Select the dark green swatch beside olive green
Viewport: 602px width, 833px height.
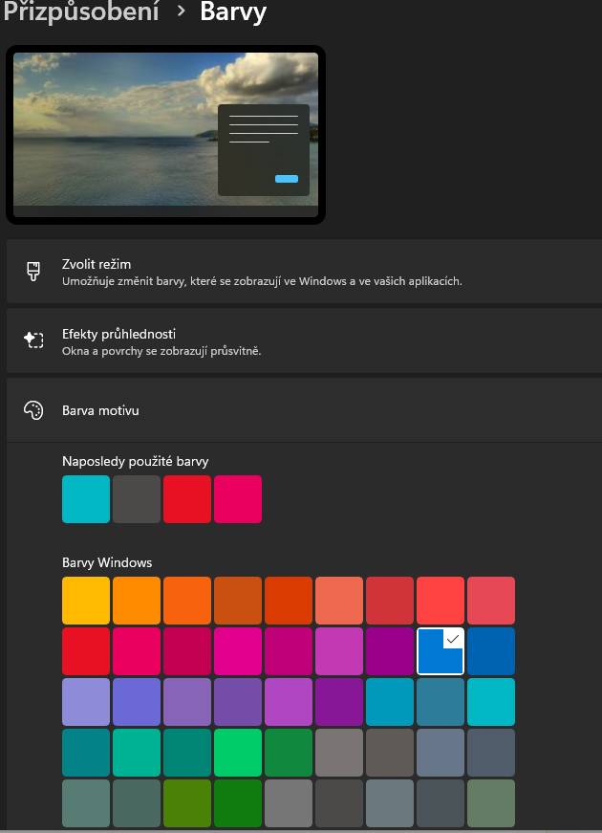(x=238, y=803)
